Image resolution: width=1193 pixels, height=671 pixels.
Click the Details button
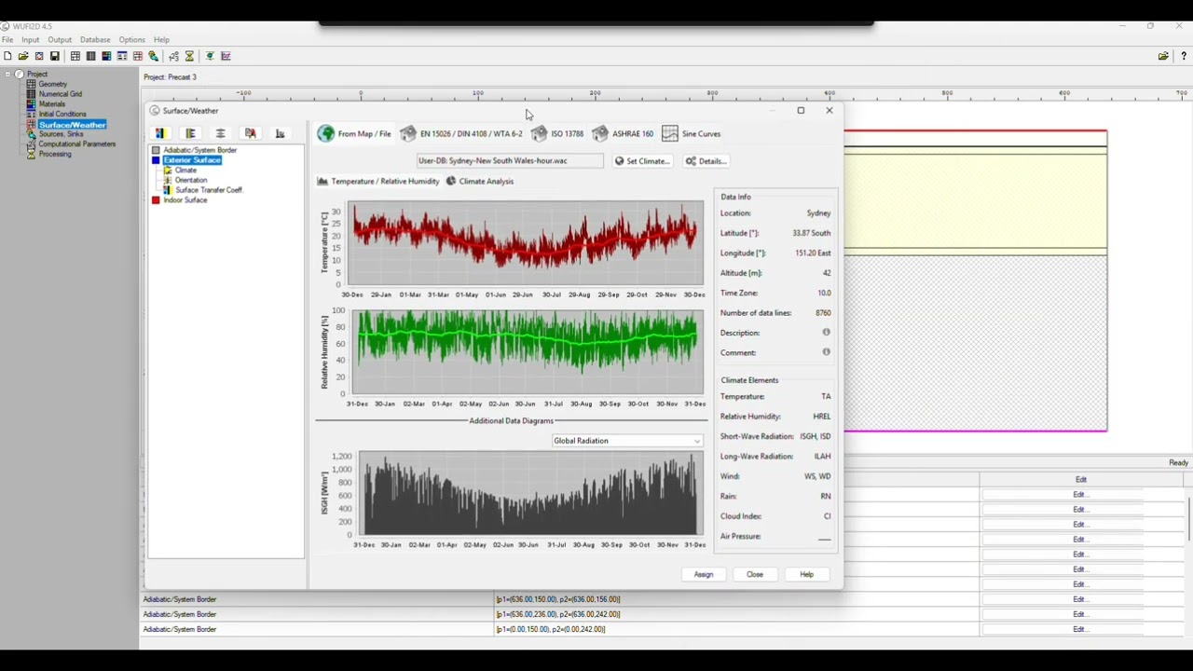tap(706, 161)
